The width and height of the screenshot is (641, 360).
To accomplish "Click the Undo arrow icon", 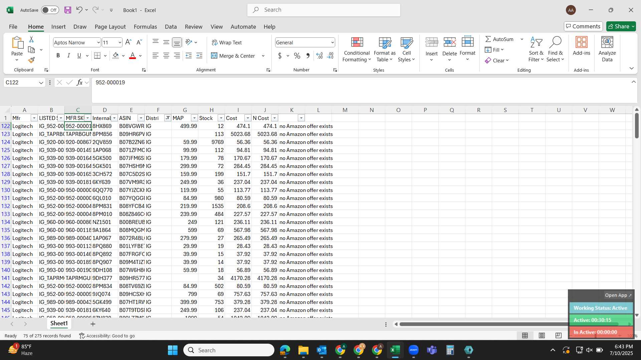I will [79, 10].
